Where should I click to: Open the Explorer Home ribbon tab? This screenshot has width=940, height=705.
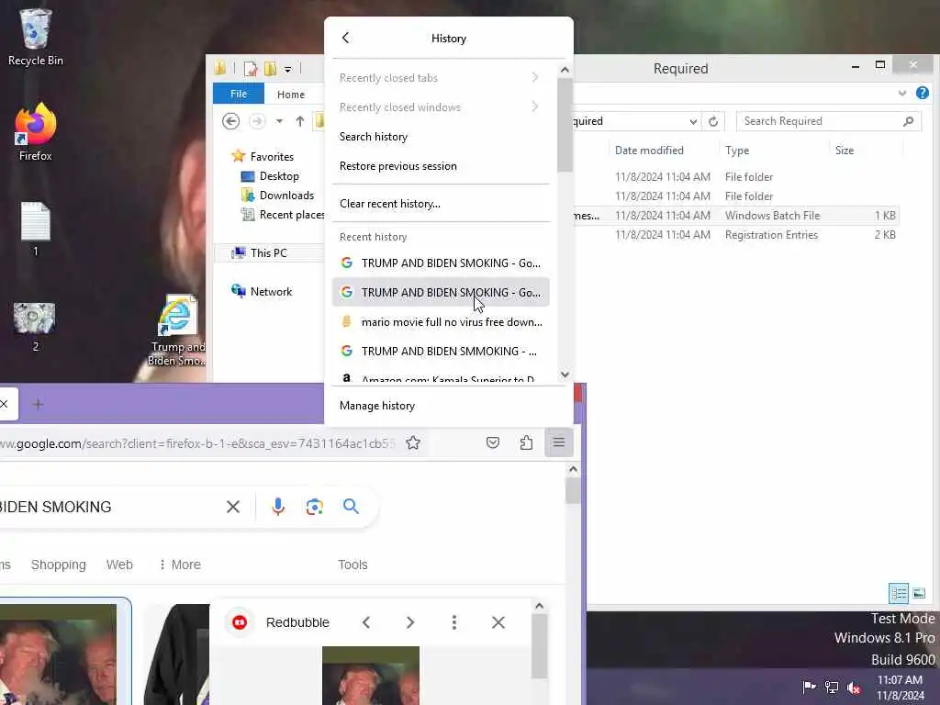pos(291,95)
